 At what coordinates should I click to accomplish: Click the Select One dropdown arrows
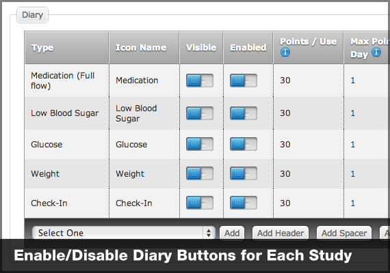pos(209,233)
